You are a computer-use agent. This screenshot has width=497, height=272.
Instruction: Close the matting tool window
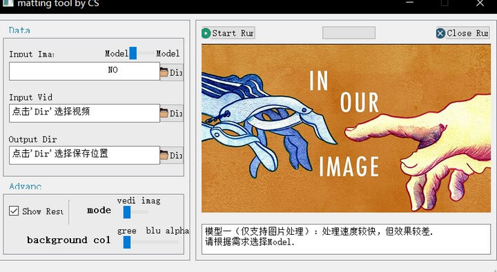pyautogui.click(x=480, y=3)
